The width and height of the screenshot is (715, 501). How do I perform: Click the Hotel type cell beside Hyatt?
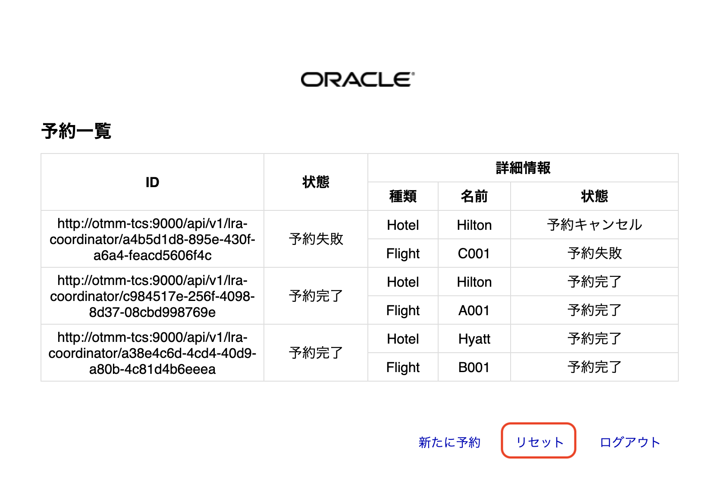[403, 339]
